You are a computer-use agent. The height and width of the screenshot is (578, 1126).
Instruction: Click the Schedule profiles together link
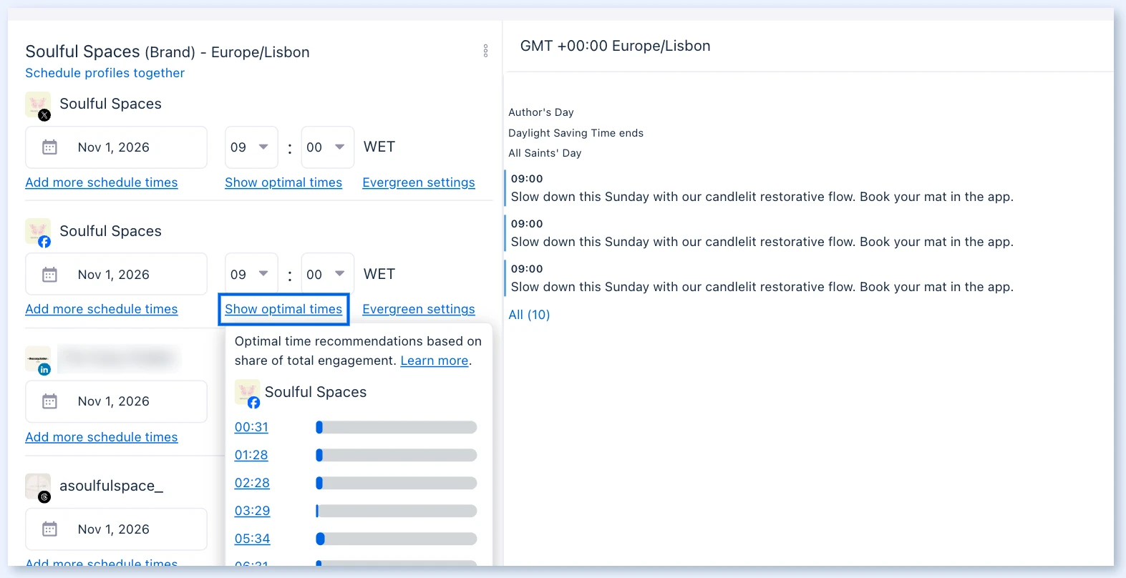pyautogui.click(x=105, y=73)
